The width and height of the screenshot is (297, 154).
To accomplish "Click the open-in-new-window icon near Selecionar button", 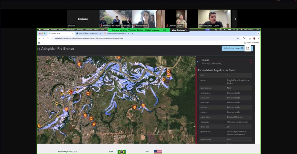I will tap(247, 48).
